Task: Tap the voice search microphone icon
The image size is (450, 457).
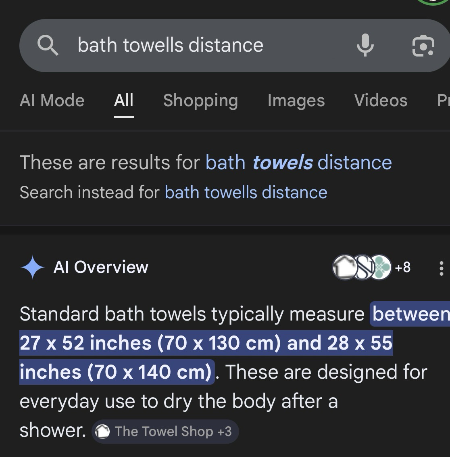Action: (x=365, y=45)
